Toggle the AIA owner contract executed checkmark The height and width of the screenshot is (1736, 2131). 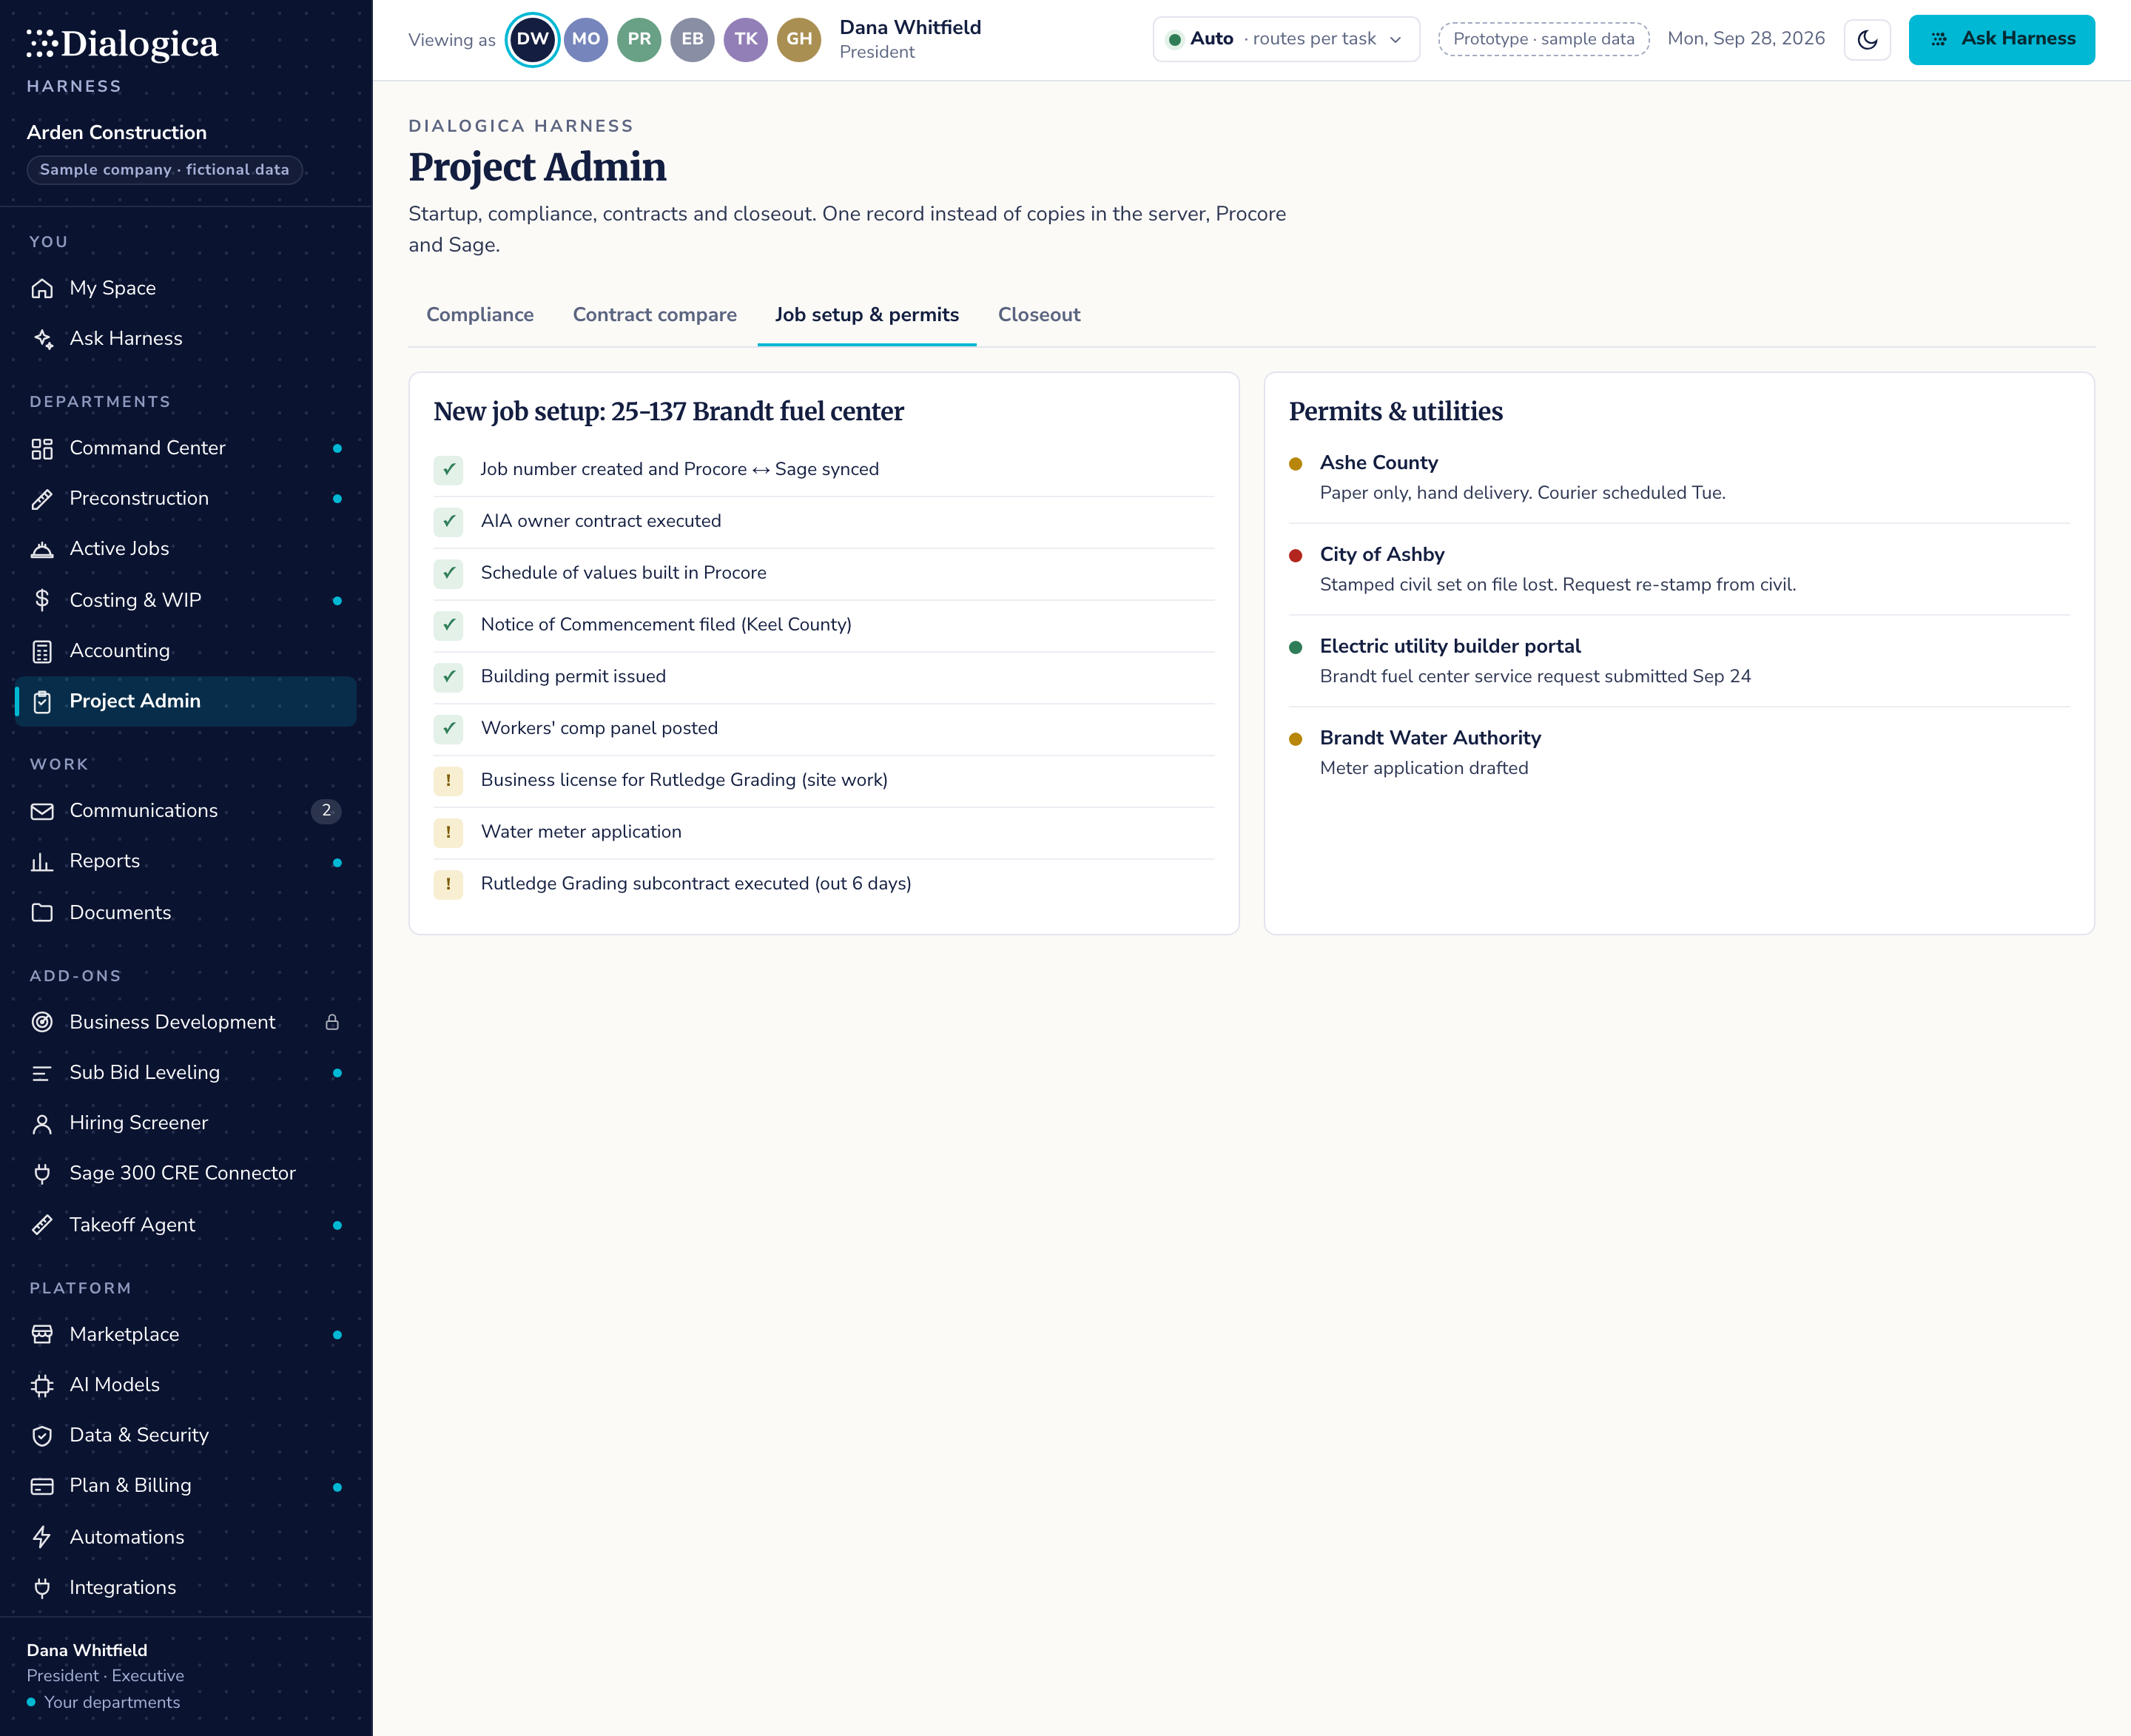[x=448, y=521]
